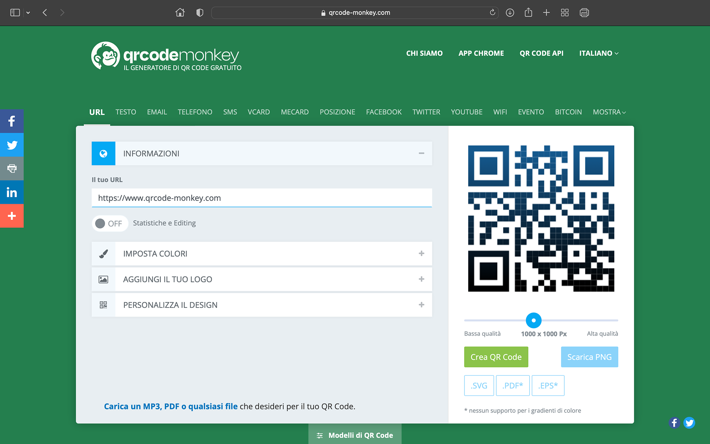Switch to the POSIZIONE tab

pos(337,112)
